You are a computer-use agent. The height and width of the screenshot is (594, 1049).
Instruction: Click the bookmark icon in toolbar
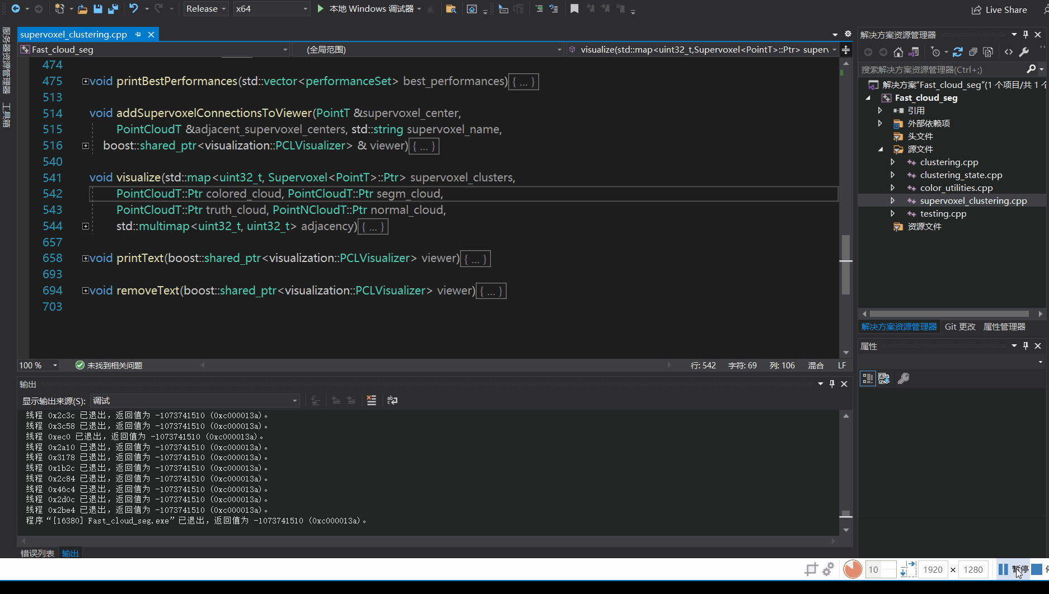coord(574,9)
